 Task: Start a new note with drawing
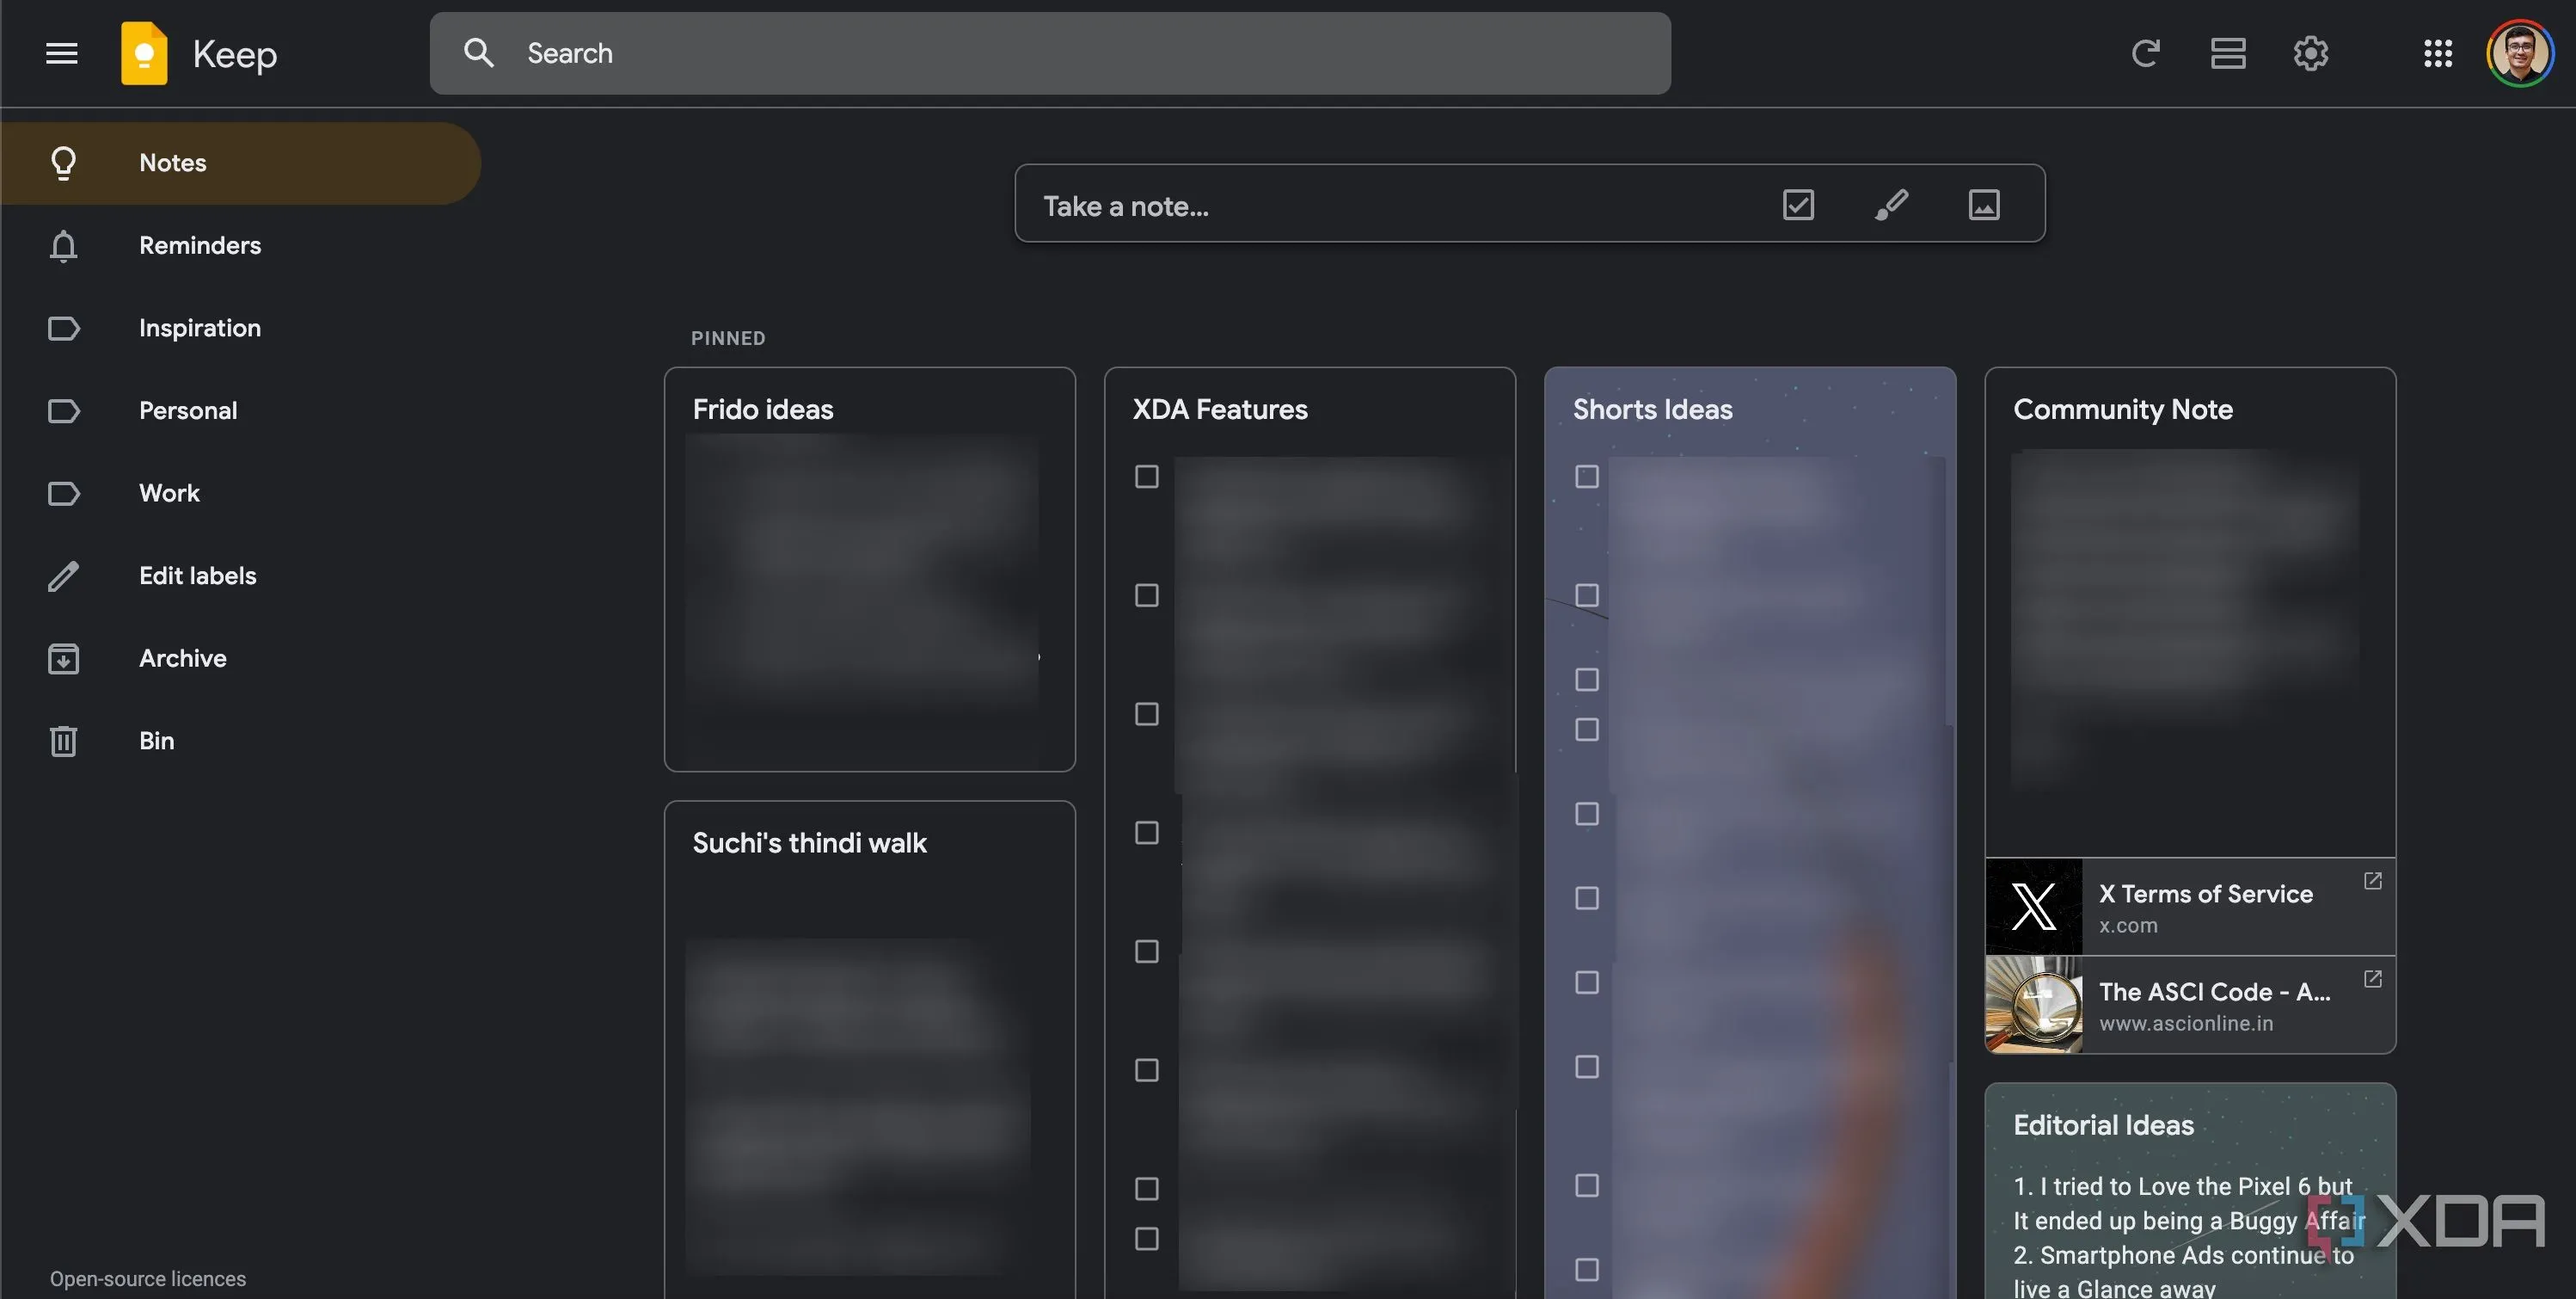pos(1890,205)
